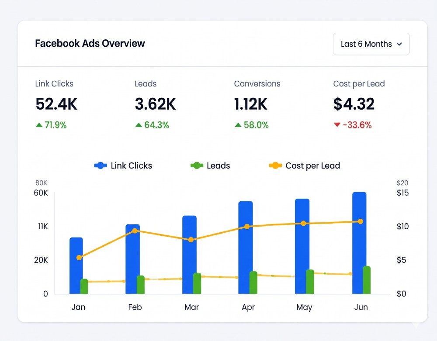Click the green Leads bar for Jun
The image size is (437, 341).
(367, 280)
